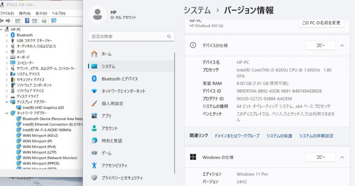Viewport: 355px width, 186px height.
Task: Collapse the デバイスの仕様 section chevron
Action: (342, 45)
